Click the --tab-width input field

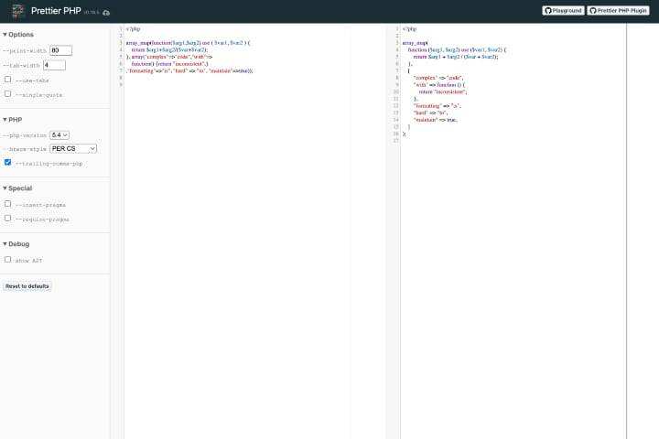(53, 65)
